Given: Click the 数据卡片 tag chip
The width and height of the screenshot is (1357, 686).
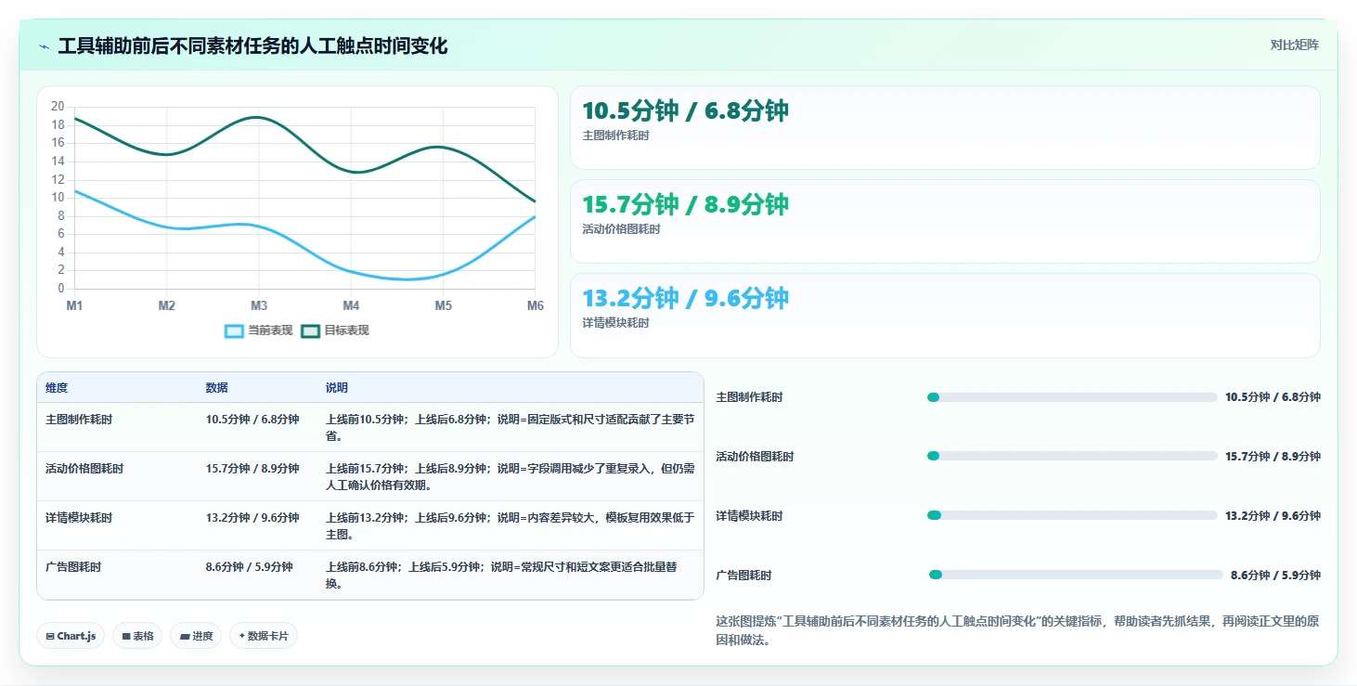Looking at the screenshot, I should coord(264,636).
